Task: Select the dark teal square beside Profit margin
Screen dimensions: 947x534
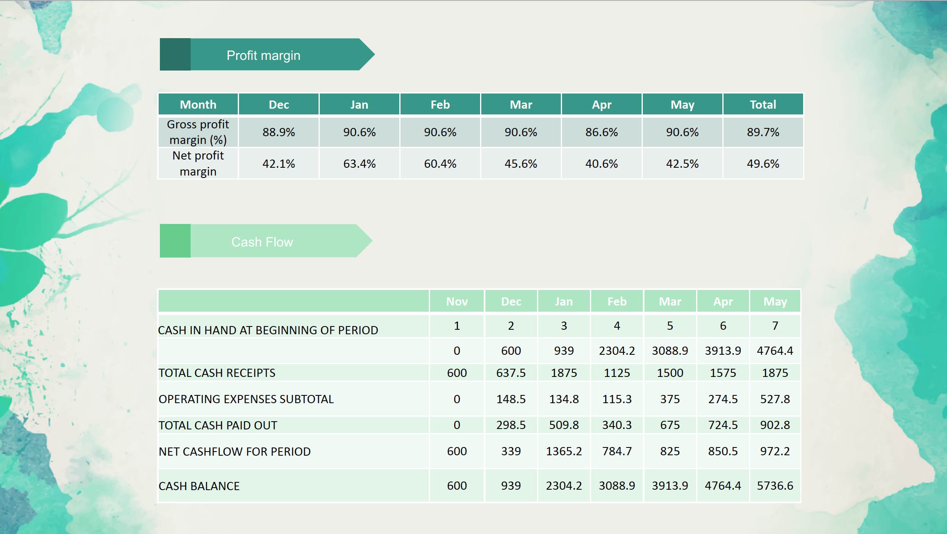Action: tap(175, 55)
